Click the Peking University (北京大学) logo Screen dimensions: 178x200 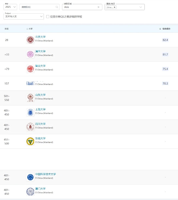tap(30, 40)
